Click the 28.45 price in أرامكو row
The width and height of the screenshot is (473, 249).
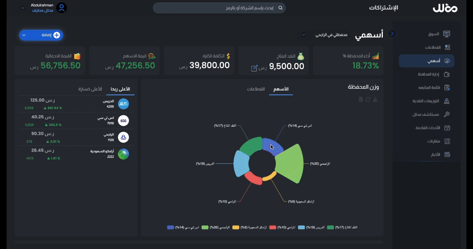[37, 150]
